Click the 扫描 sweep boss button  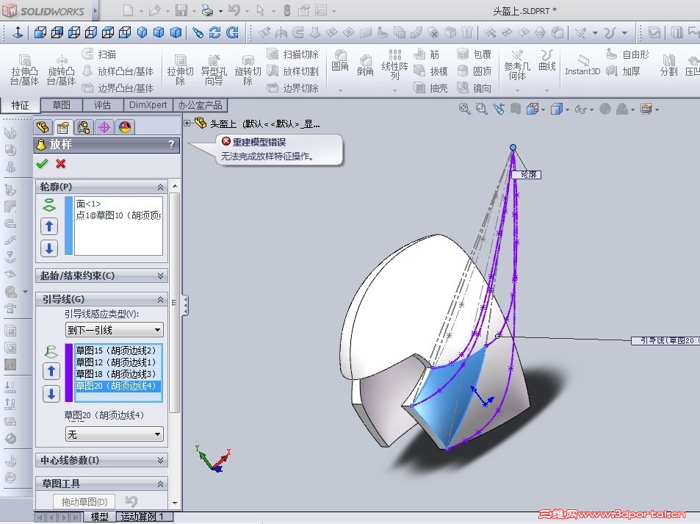point(99,54)
